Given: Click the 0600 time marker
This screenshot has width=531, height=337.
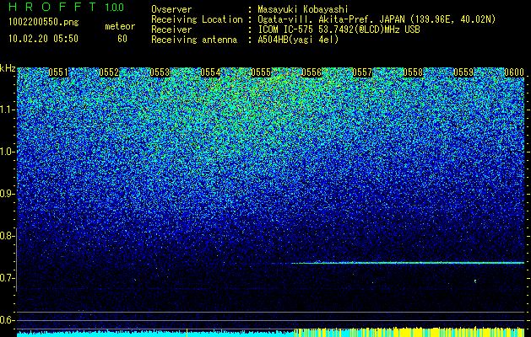Looking at the screenshot, I should (x=514, y=72).
